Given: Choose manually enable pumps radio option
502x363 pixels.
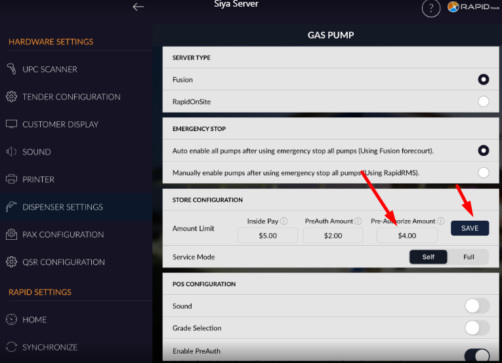Looking at the screenshot, I should point(484,173).
